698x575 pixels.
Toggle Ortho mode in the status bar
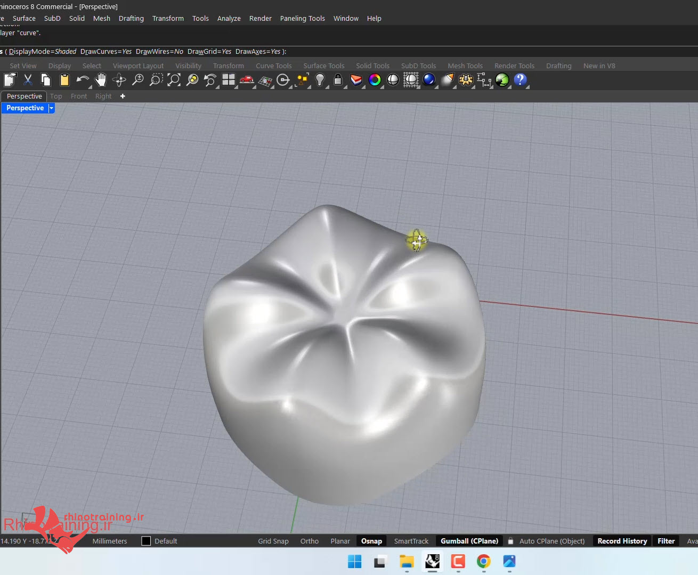(309, 541)
